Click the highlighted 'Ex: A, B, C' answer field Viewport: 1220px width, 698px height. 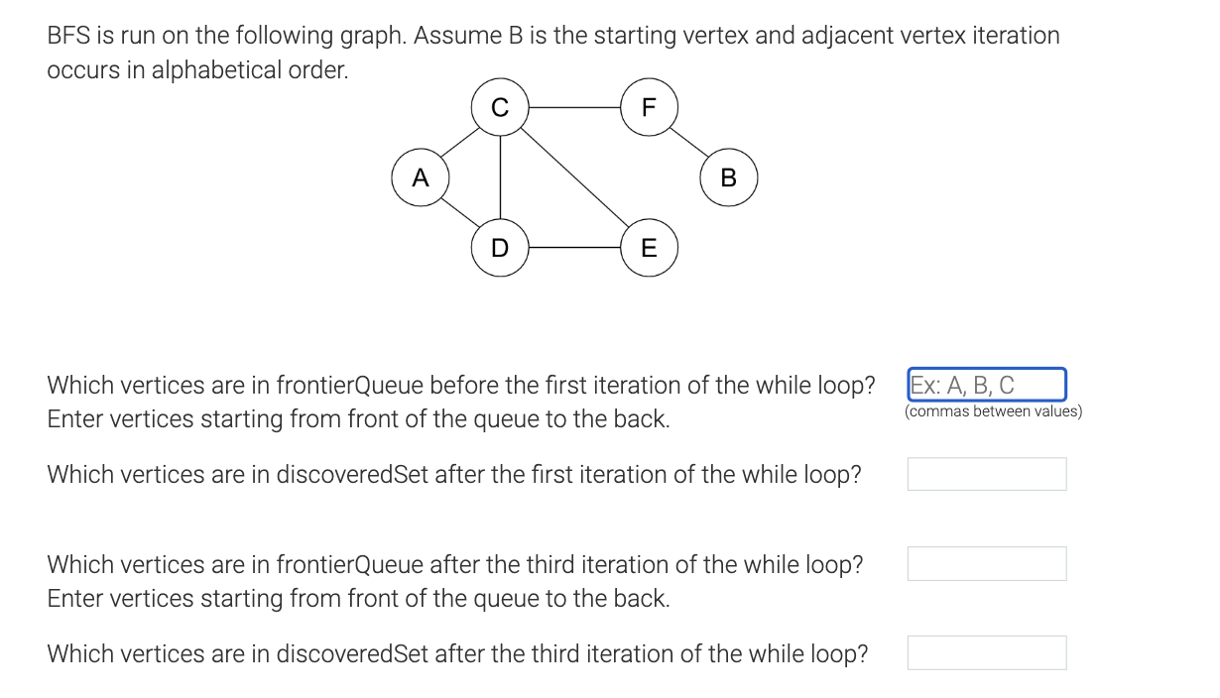tap(986, 385)
